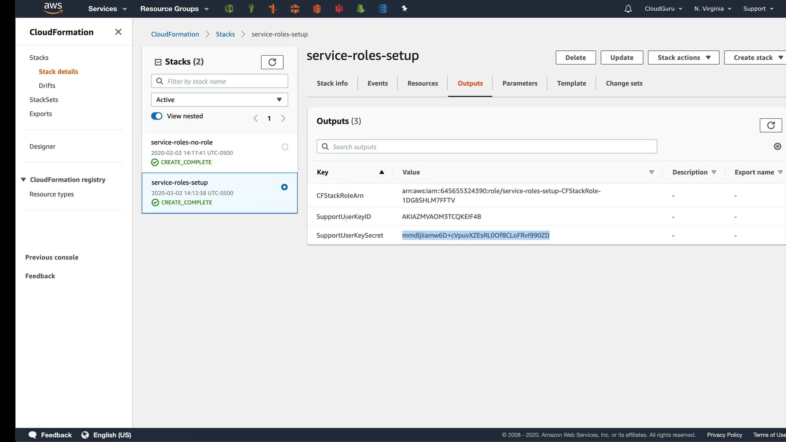
Task: Select the service-roles-no-role stack radio button
Action: [x=285, y=147]
